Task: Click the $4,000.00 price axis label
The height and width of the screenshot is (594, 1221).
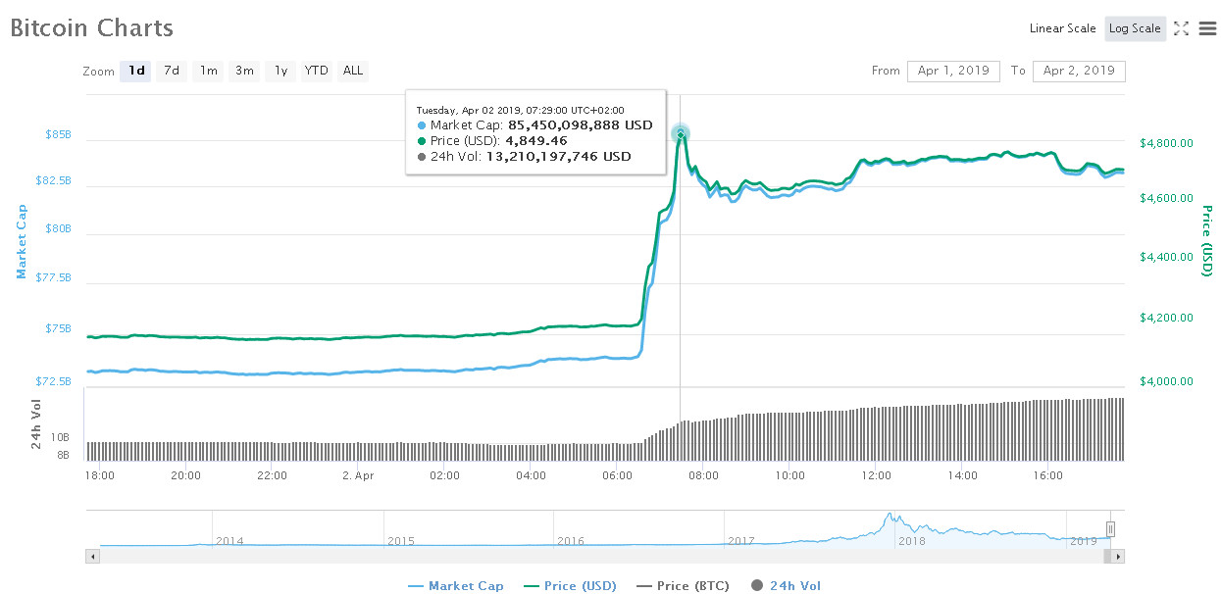Action: (x=1167, y=381)
